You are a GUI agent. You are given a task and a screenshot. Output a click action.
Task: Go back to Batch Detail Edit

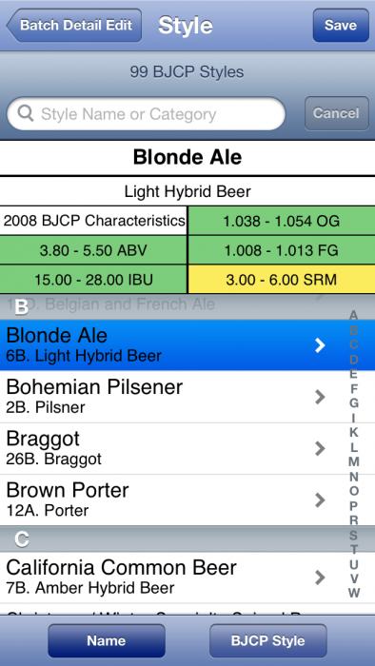coord(74,25)
